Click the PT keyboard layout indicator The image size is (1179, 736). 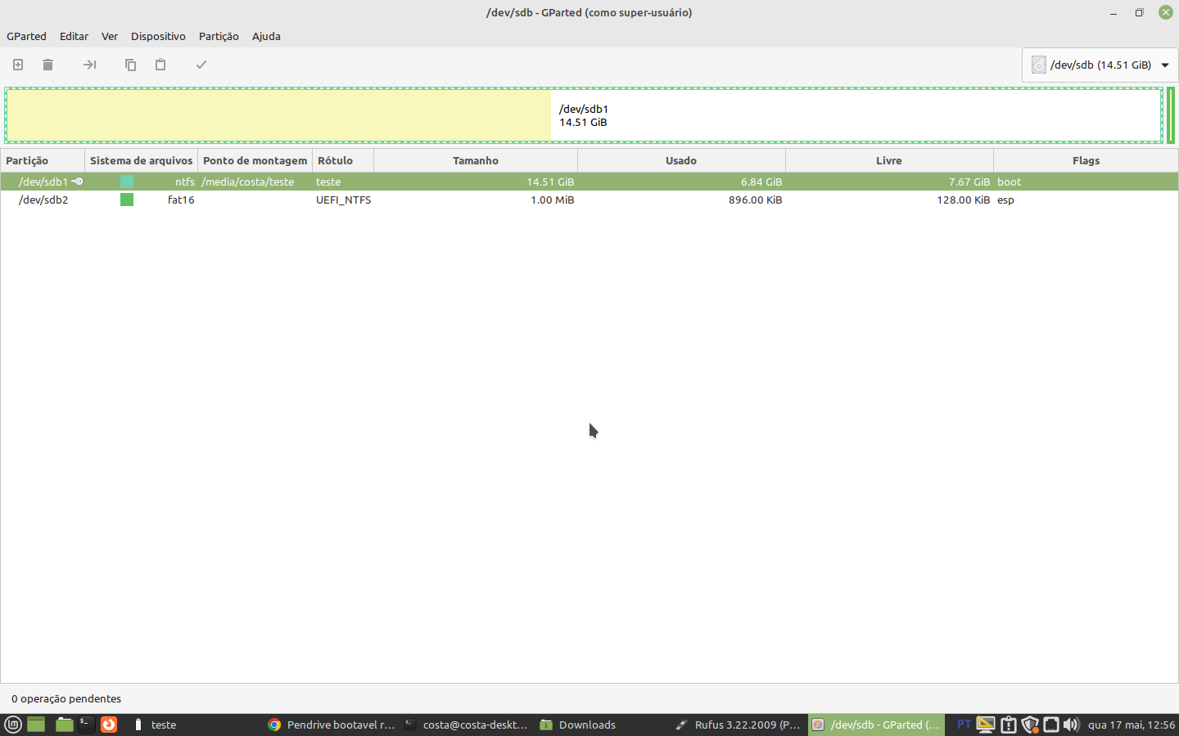point(964,725)
